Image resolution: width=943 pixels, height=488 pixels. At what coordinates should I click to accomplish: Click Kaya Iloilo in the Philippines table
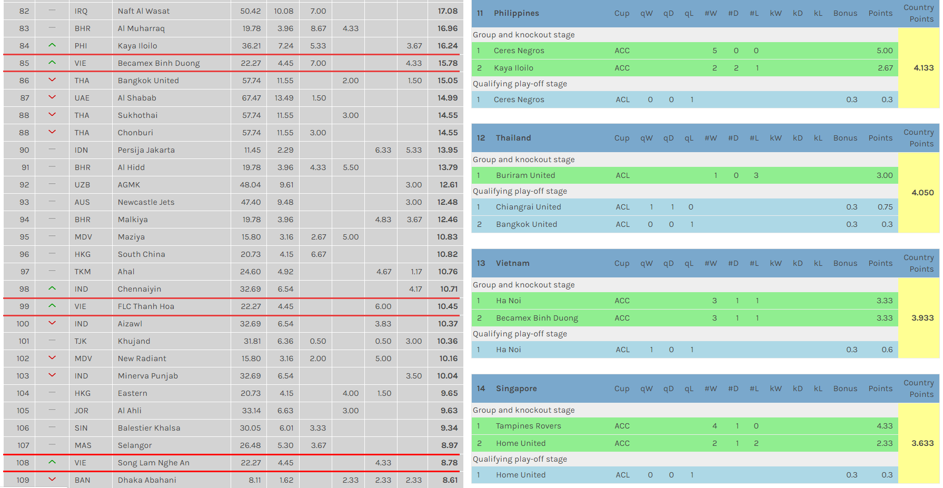click(513, 68)
